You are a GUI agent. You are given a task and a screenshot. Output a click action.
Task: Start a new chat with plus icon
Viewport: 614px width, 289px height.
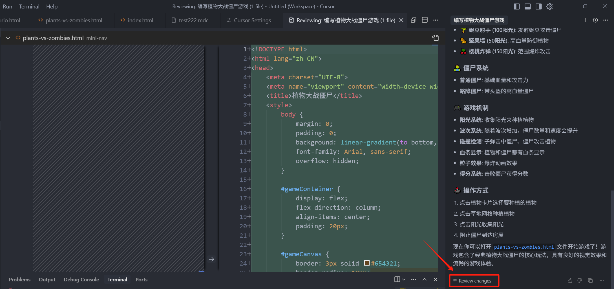coord(585,20)
